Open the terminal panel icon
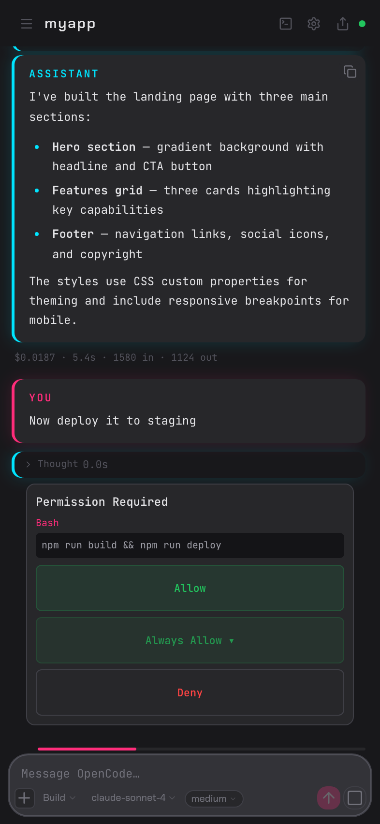 coord(286,24)
